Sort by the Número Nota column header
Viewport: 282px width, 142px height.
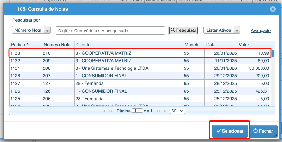coord(58,45)
